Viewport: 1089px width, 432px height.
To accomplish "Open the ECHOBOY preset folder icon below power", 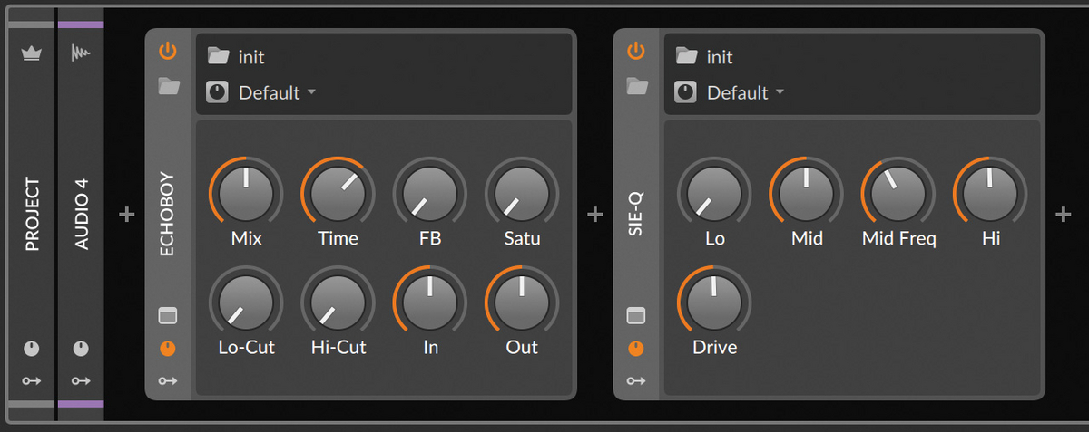I will tap(168, 87).
